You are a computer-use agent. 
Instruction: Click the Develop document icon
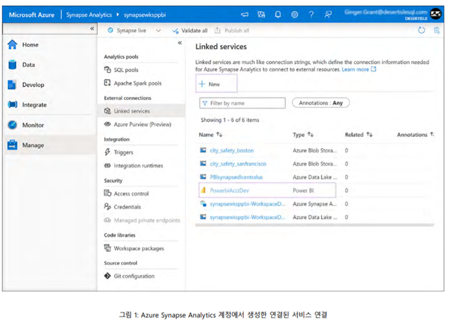[x=12, y=85]
